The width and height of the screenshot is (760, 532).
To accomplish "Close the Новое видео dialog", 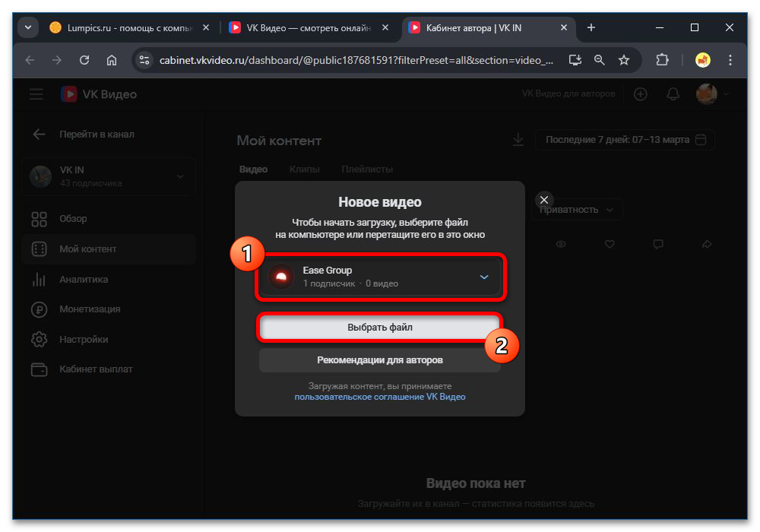I will coord(544,200).
